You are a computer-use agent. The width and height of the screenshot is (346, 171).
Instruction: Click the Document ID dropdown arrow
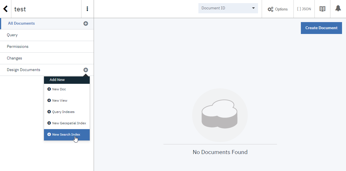(x=253, y=8)
